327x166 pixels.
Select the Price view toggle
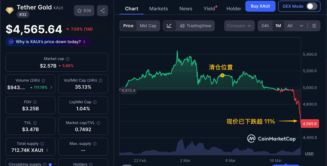(x=128, y=26)
